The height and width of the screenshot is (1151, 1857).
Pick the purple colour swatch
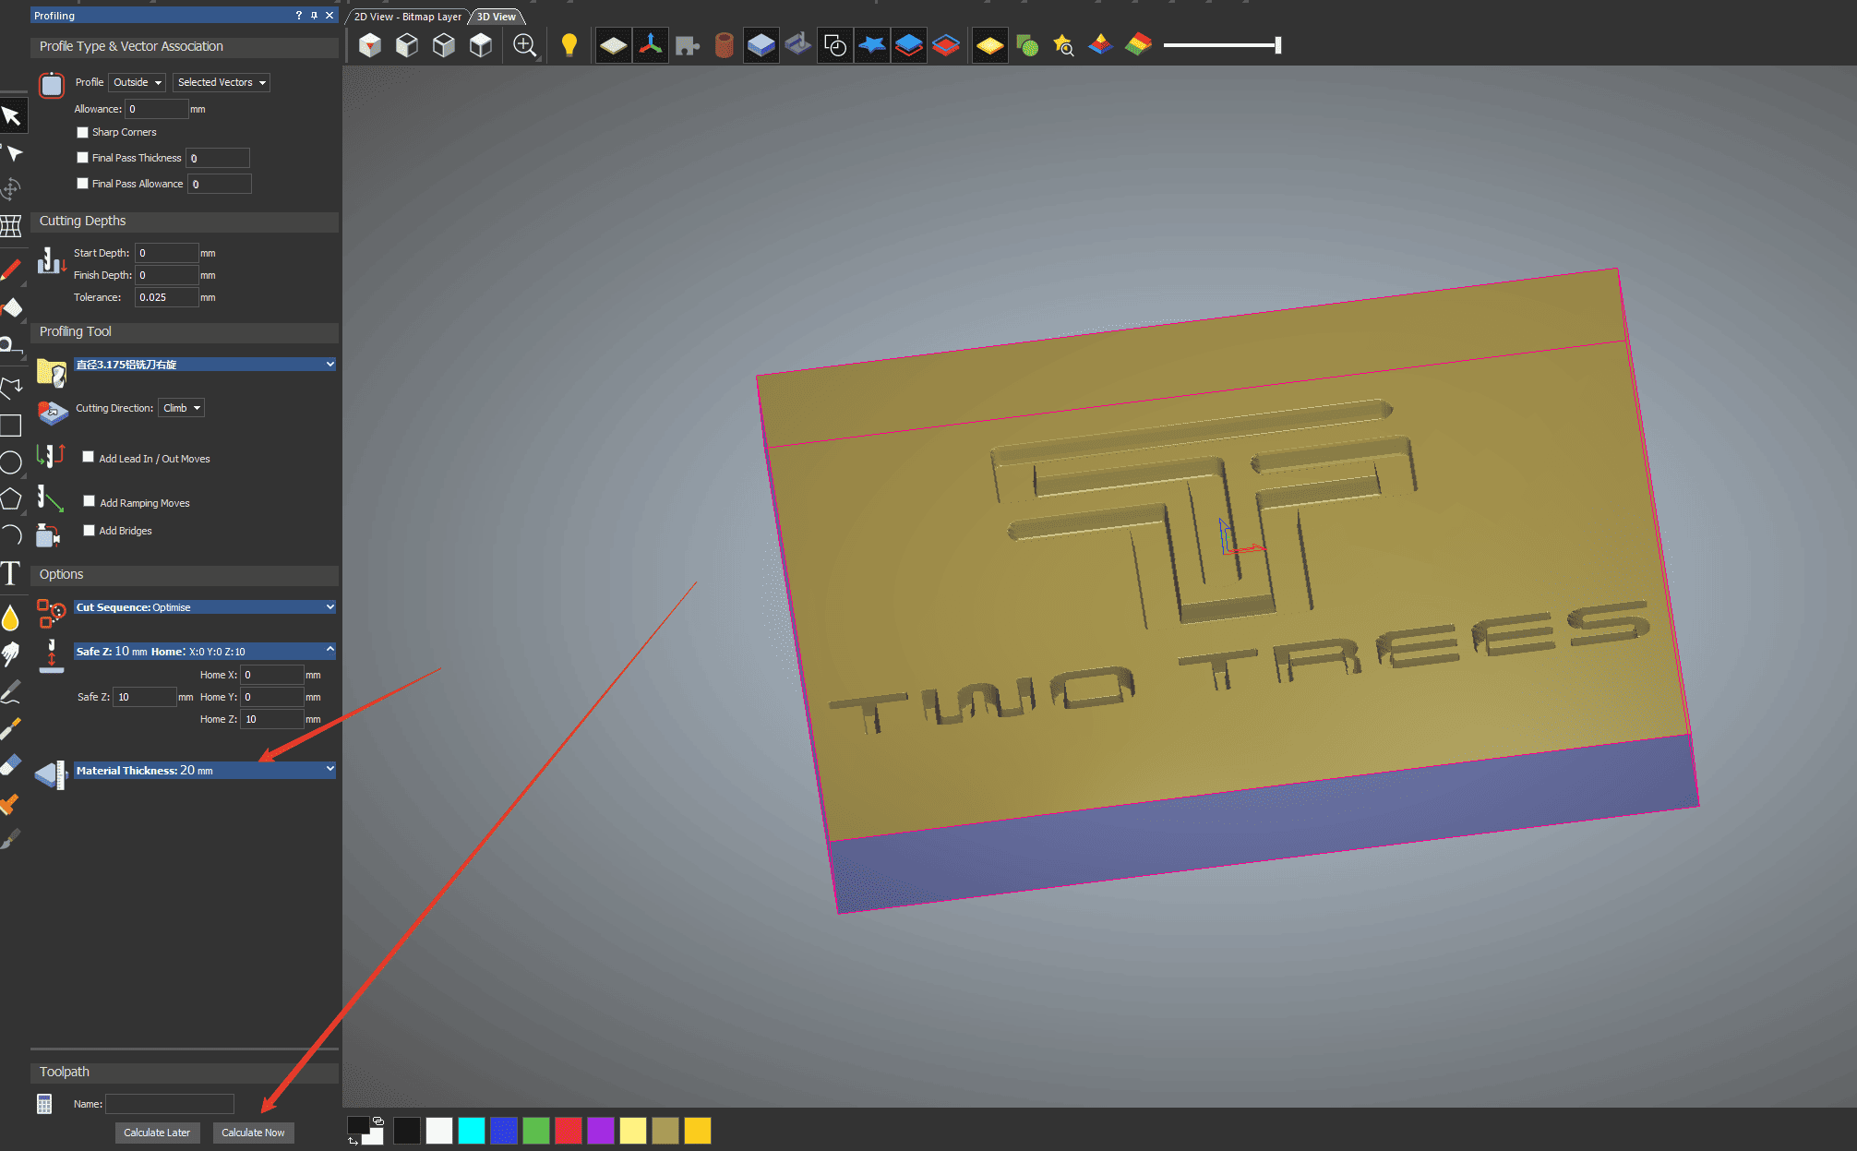(x=601, y=1131)
